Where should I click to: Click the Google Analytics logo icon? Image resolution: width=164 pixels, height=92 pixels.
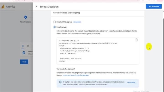coord(3,7)
